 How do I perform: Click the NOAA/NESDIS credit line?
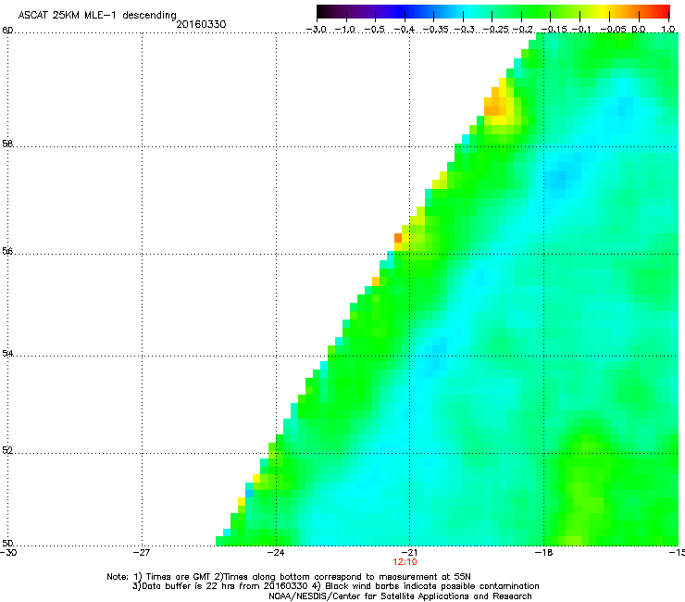click(400, 596)
